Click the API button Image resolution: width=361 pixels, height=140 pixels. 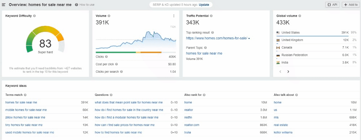332,5
